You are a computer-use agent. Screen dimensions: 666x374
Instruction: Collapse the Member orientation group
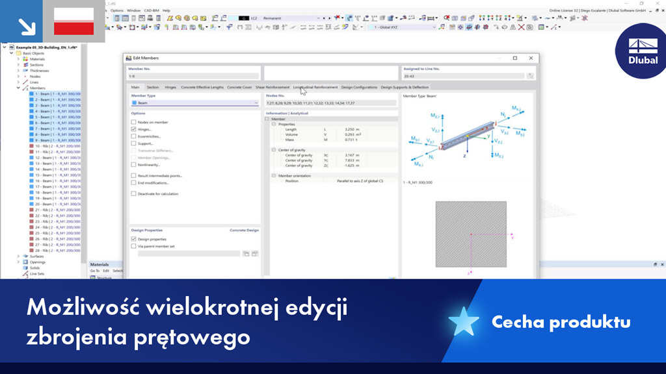tap(274, 175)
